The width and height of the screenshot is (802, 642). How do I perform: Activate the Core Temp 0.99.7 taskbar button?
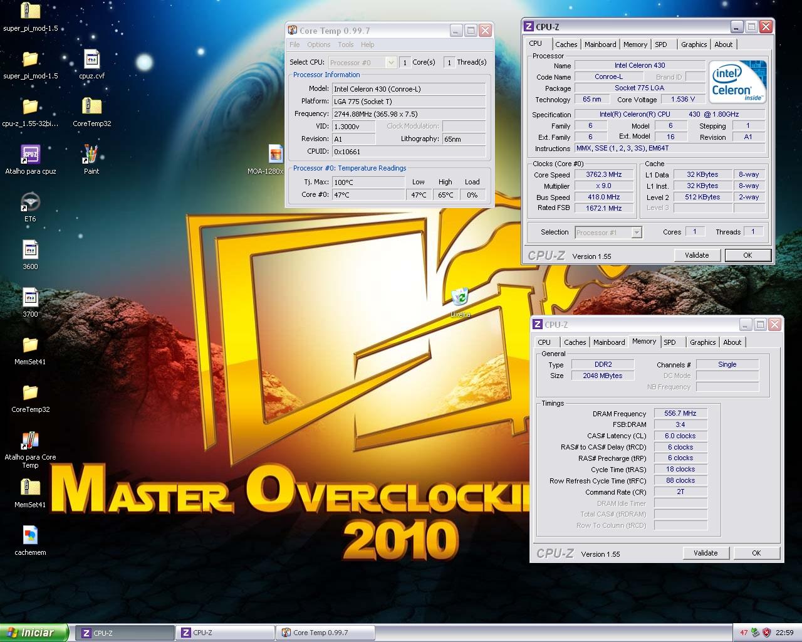pos(325,633)
